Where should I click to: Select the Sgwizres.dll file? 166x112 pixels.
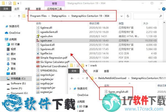point(47,49)
